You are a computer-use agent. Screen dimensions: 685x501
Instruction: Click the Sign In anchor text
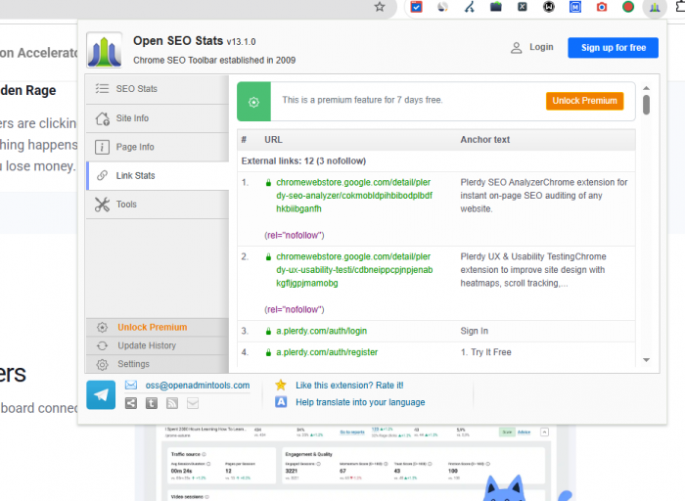tap(474, 331)
